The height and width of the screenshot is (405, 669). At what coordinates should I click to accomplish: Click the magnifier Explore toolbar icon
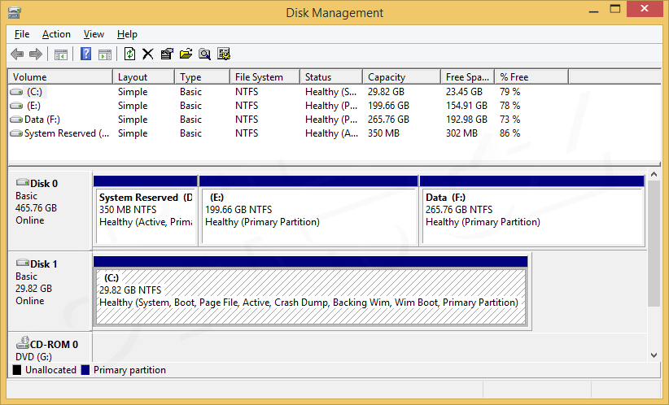pyautogui.click(x=204, y=54)
